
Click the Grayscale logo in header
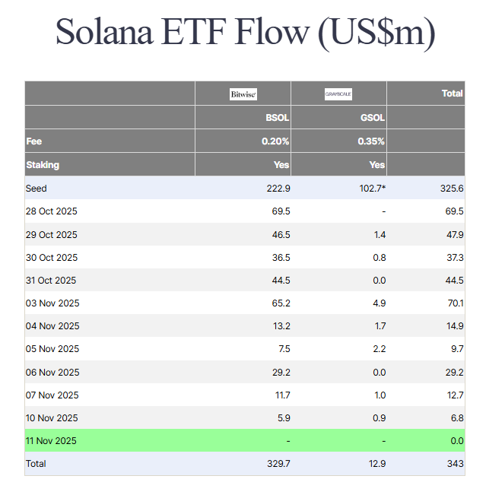point(338,94)
